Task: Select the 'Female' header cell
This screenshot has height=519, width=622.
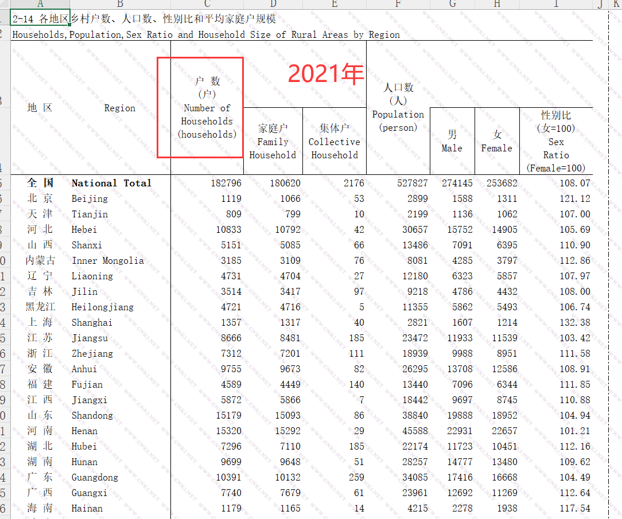Action: [497, 141]
